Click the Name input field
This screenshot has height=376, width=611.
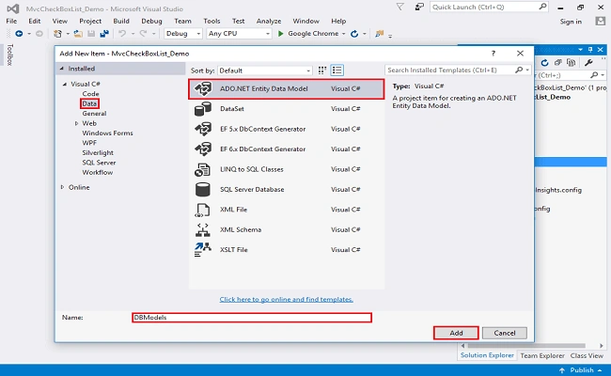[x=252, y=318]
